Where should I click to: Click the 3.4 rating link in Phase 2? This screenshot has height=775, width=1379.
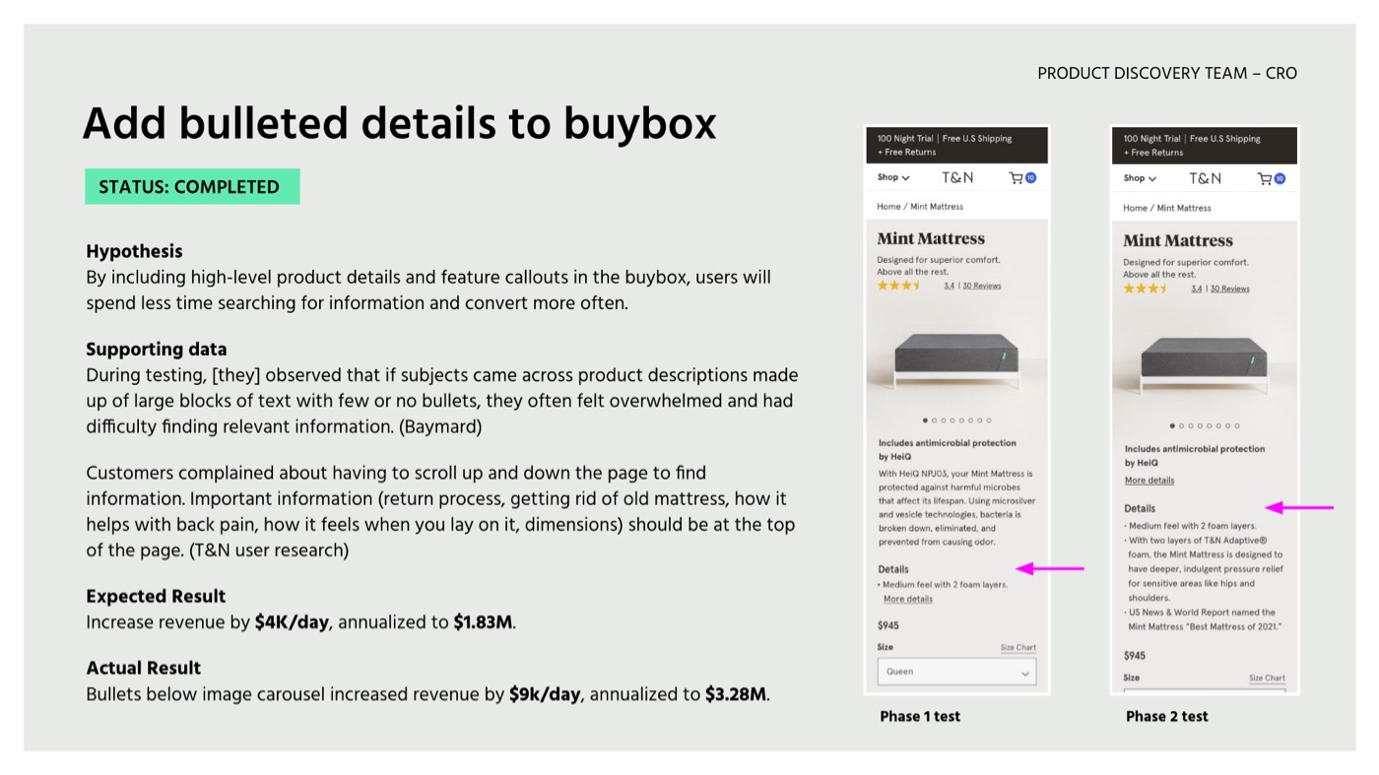pyautogui.click(x=1196, y=289)
